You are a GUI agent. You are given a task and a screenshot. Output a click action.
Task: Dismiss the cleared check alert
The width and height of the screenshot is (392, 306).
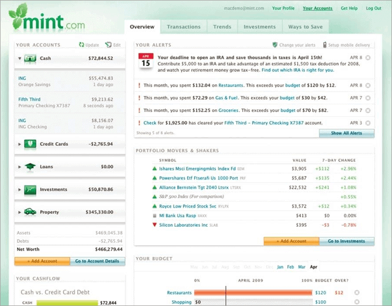pyautogui.click(x=368, y=123)
